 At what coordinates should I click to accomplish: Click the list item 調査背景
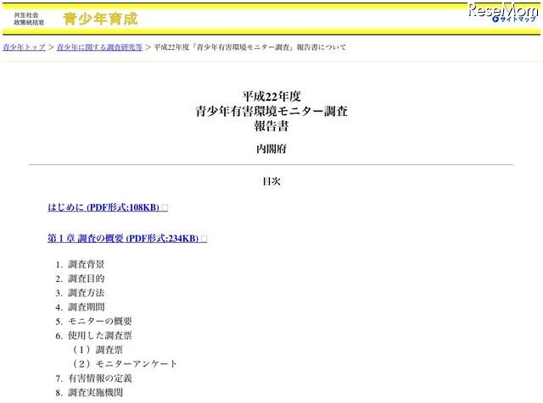click(87, 264)
